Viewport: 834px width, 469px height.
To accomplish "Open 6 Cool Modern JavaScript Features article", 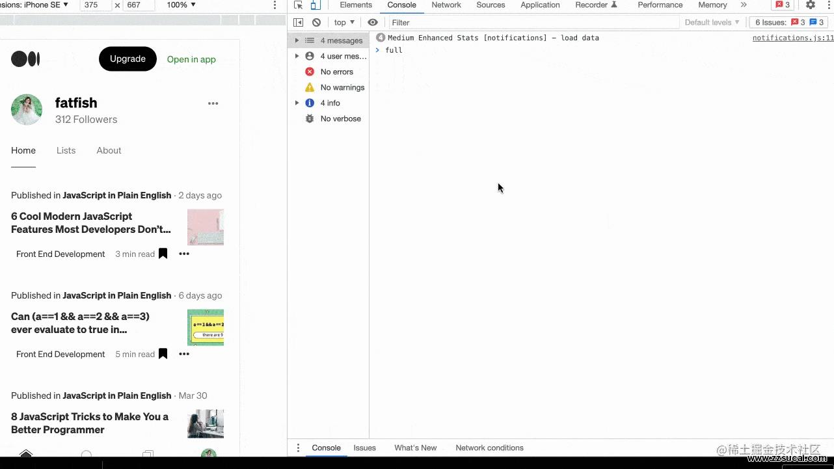I will pyautogui.click(x=91, y=222).
